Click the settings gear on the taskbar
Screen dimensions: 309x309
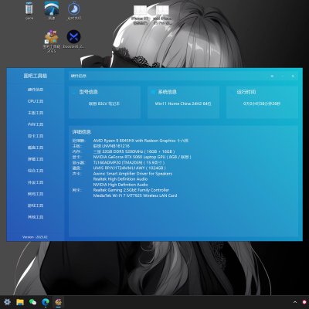pyautogui.click(x=7, y=302)
